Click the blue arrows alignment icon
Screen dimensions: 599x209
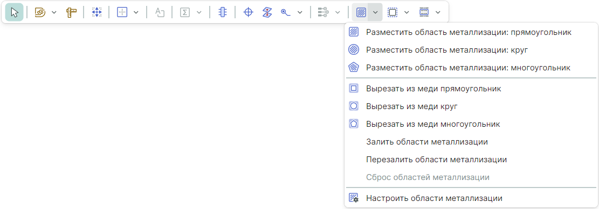click(x=97, y=12)
